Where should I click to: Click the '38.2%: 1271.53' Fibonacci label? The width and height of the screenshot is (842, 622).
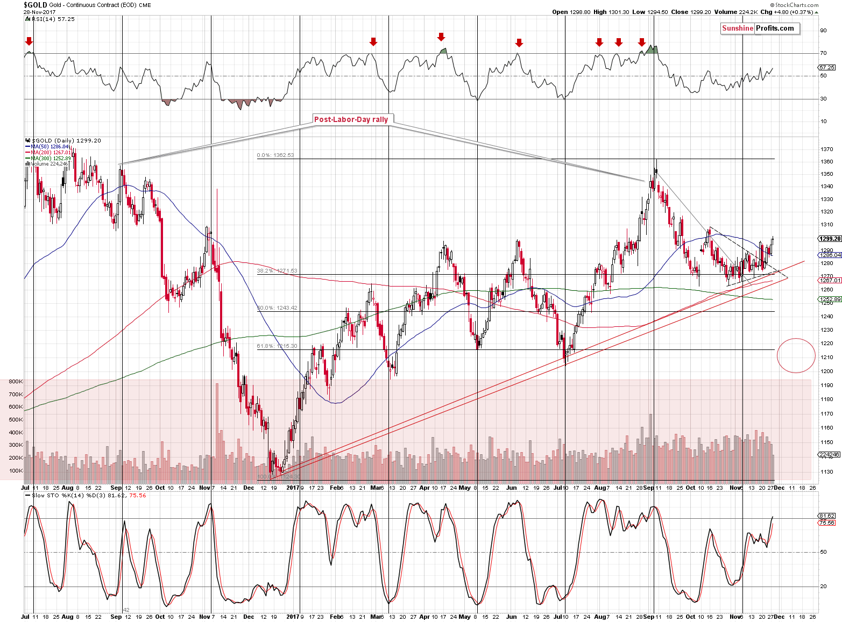click(277, 271)
